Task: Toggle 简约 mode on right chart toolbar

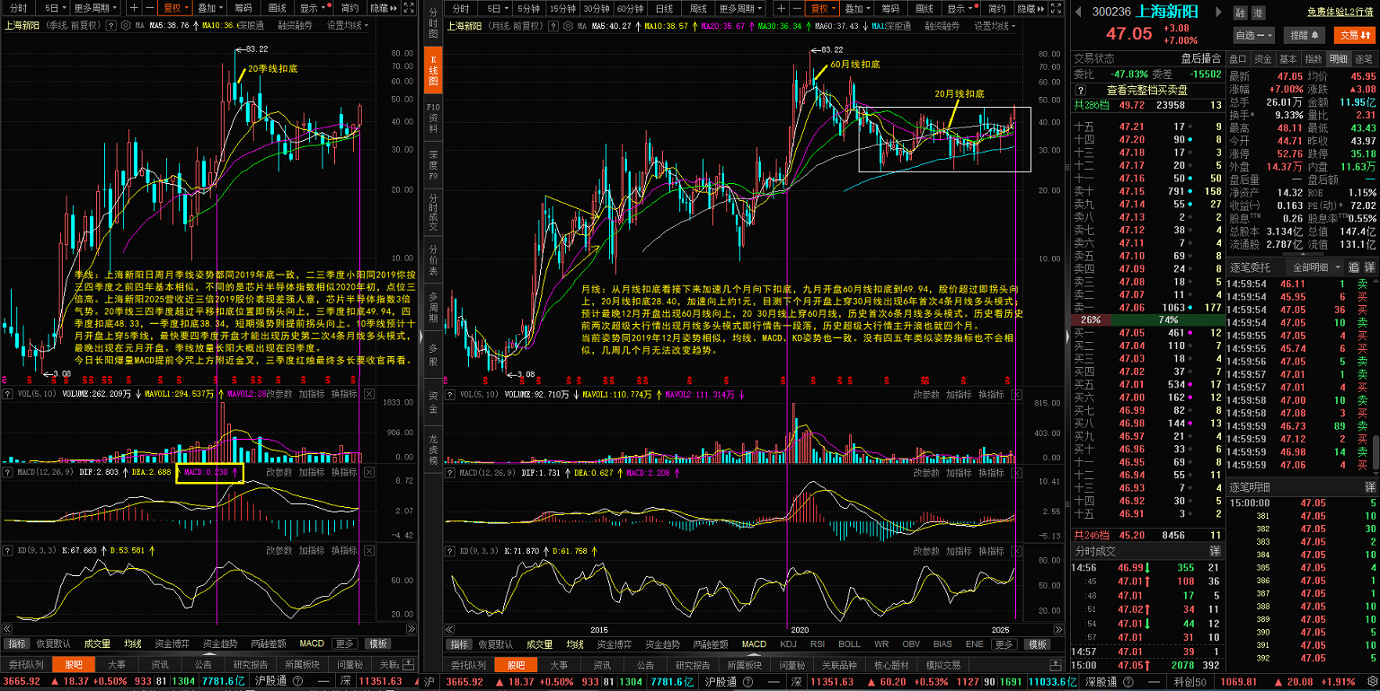Action: coord(996,8)
